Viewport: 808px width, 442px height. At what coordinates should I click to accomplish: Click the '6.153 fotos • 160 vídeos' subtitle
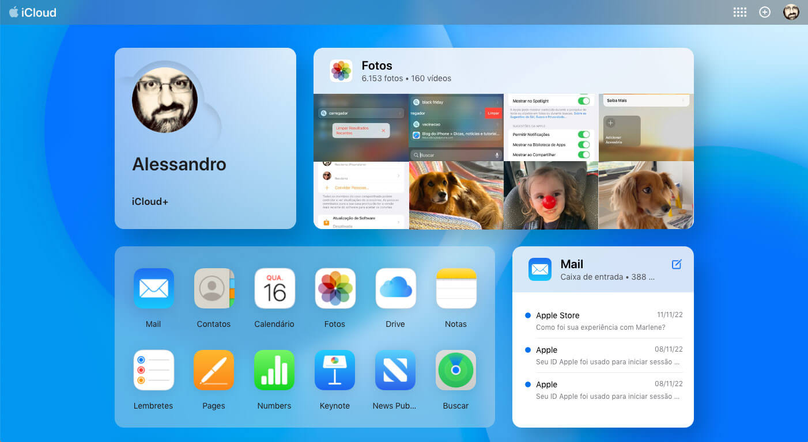[406, 78]
